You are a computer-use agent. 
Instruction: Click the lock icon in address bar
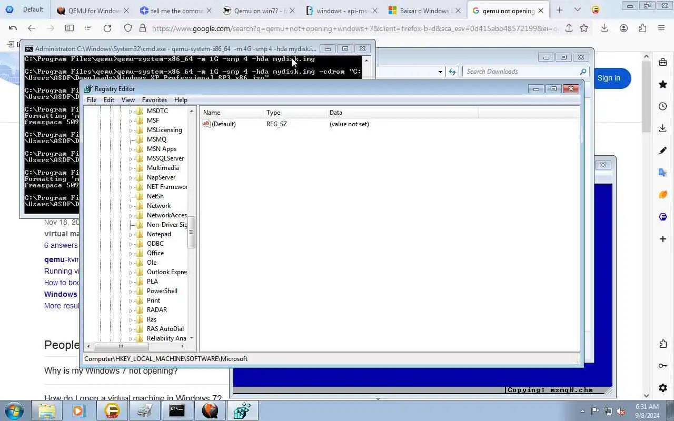pos(142,28)
